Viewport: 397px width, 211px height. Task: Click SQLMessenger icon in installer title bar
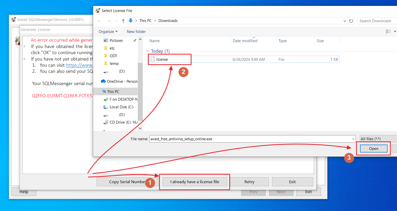[14, 19]
